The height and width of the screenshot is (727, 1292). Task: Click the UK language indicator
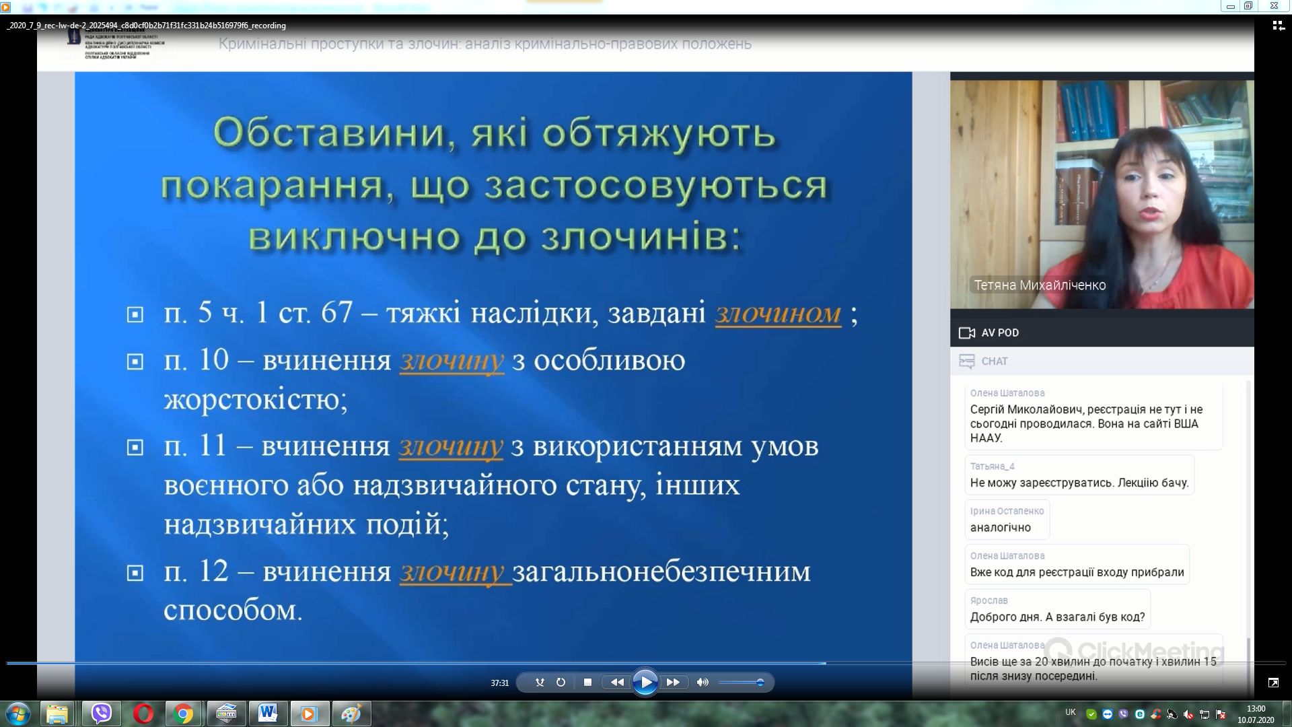tap(1070, 712)
